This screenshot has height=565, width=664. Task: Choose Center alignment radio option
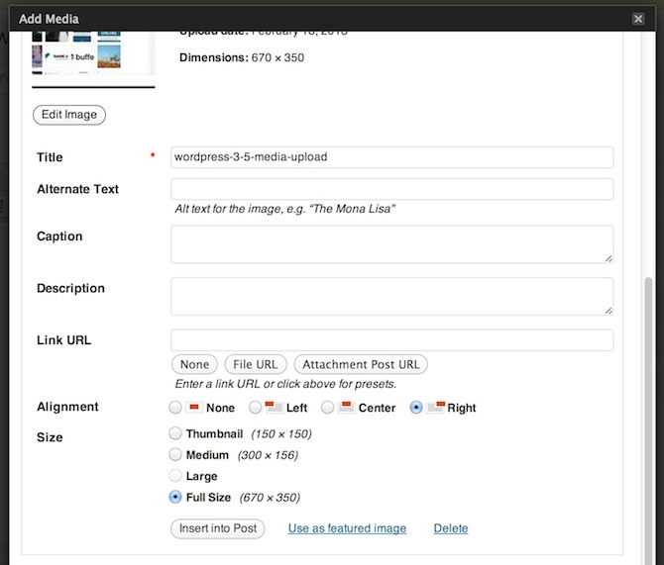(327, 408)
